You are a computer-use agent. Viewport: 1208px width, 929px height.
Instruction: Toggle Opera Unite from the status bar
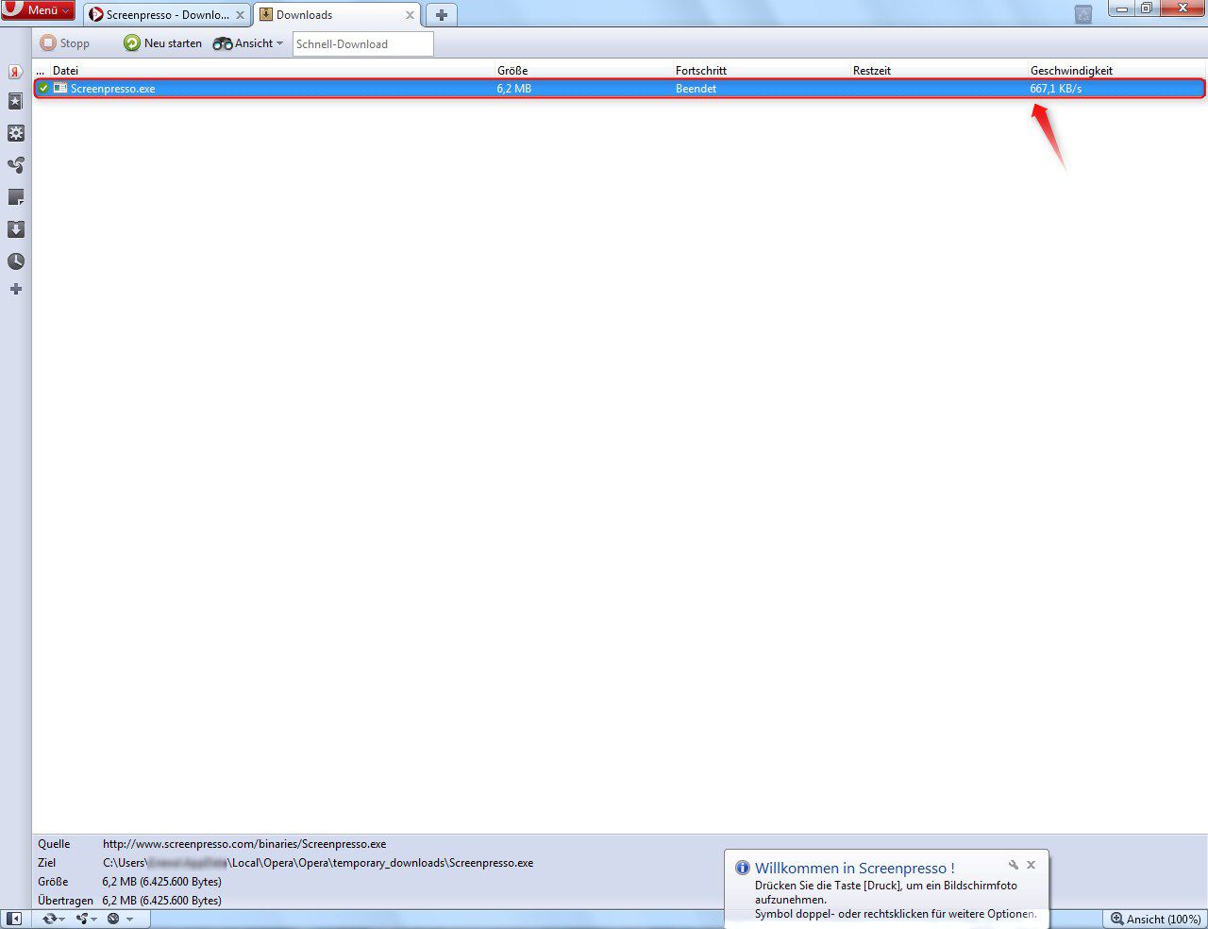coord(82,918)
